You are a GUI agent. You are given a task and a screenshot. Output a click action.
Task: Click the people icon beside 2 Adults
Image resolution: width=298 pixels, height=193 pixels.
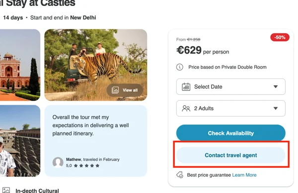pyautogui.click(x=186, y=108)
